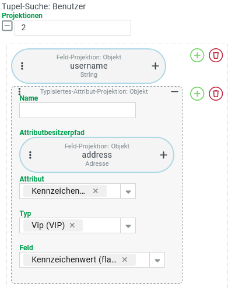Open the Feld dropdown arrow
228x288 pixels.
pos(157,260)
